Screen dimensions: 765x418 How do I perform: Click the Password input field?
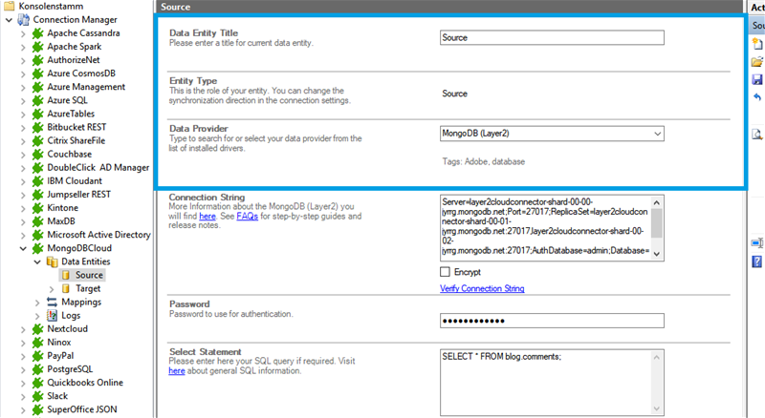(551, 320)
